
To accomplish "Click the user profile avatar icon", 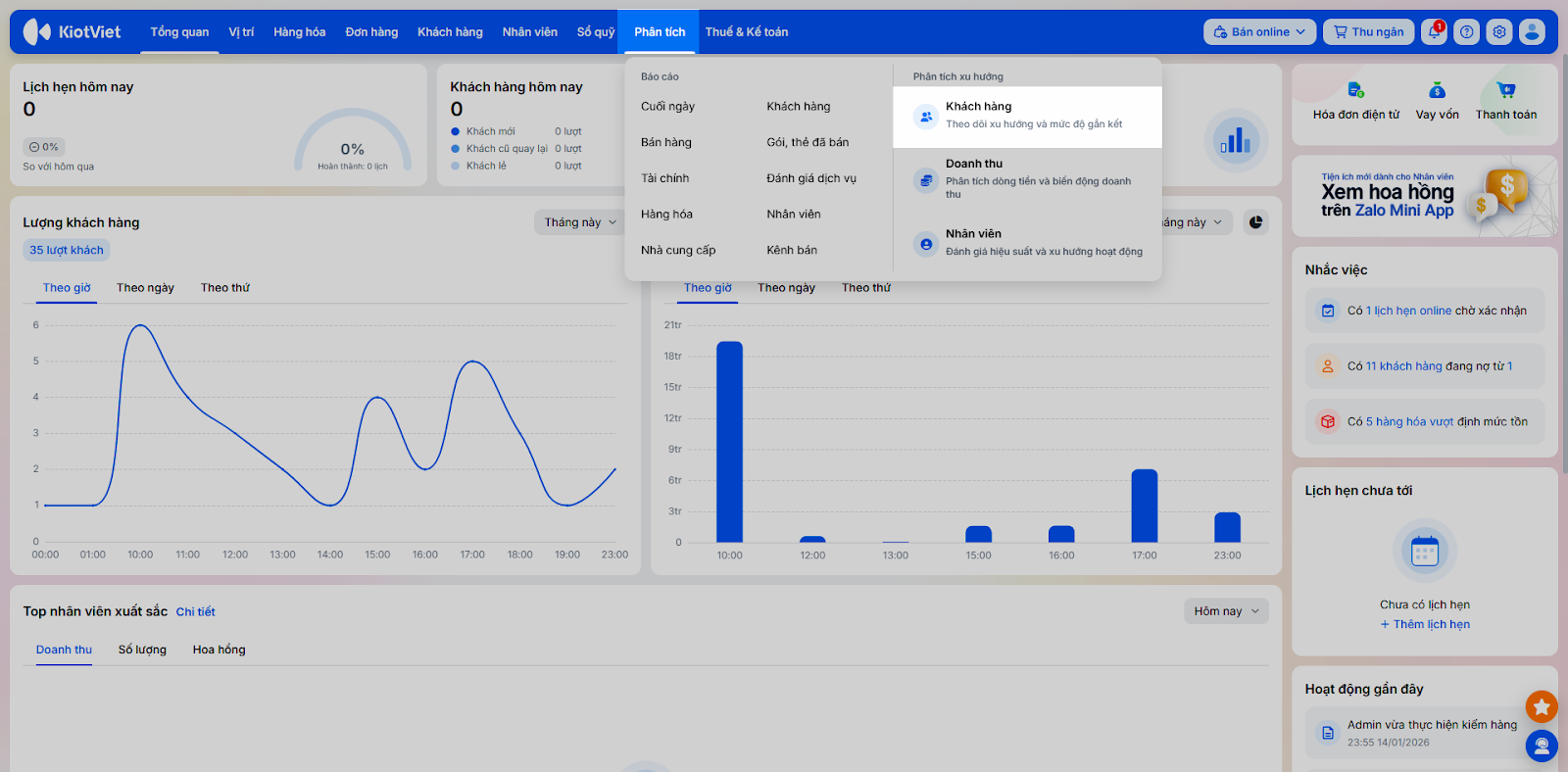I will click(1532, 32).
